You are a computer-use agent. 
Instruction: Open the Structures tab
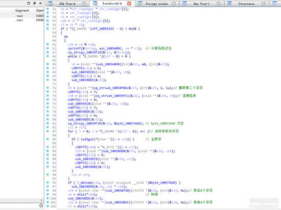(246, 4)
